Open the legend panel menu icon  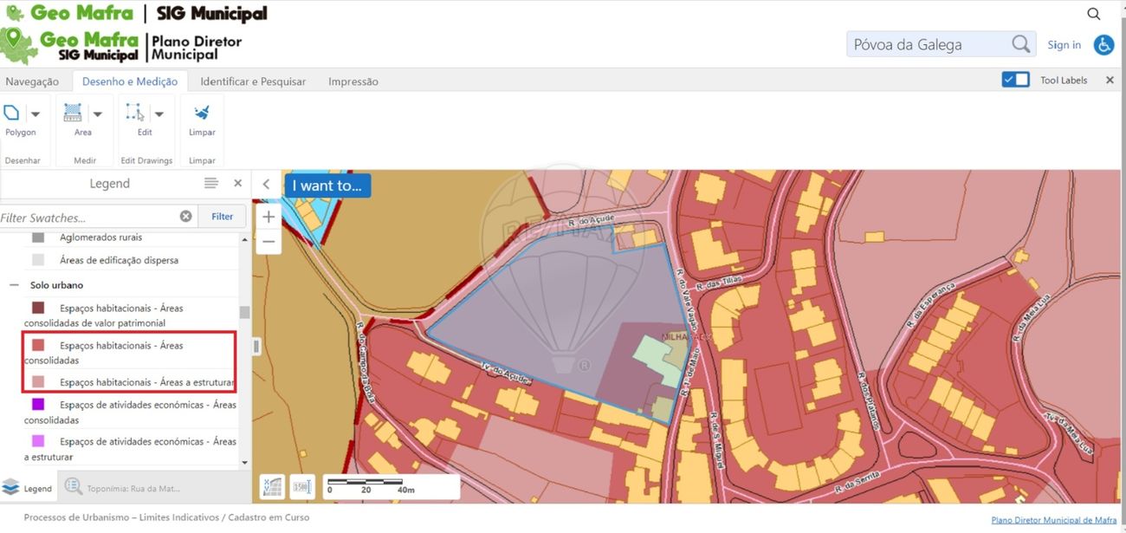(x=211, y=183)
